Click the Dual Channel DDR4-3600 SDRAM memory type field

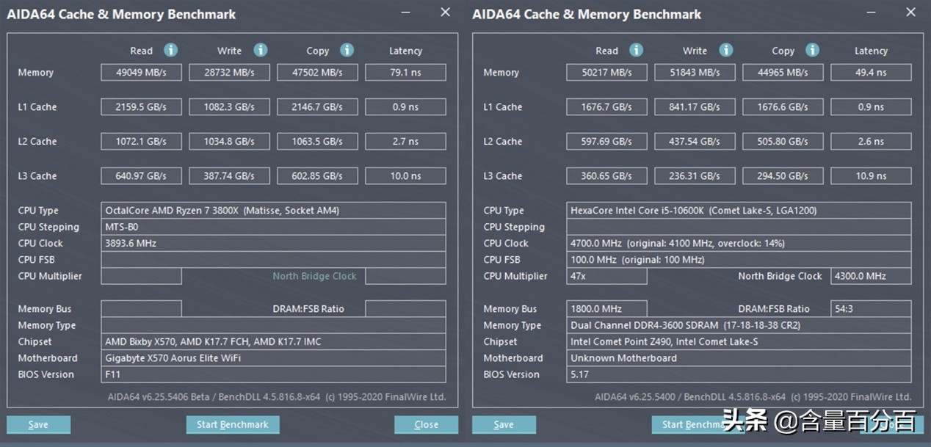[739, 325]
